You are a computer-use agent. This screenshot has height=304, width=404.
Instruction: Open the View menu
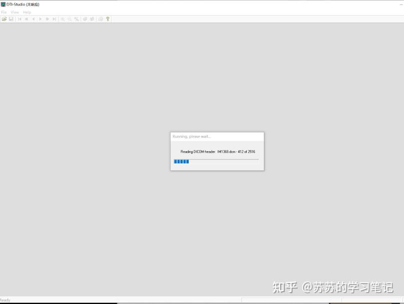tap(14, 12)
